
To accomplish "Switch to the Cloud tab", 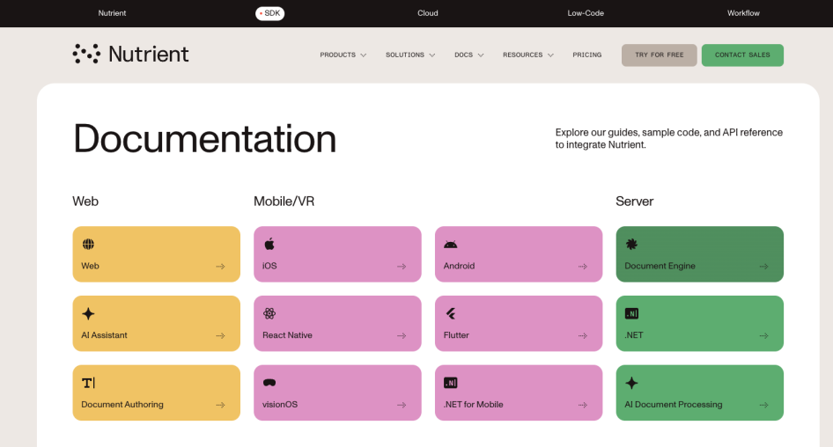I will (x=428, y=13).
